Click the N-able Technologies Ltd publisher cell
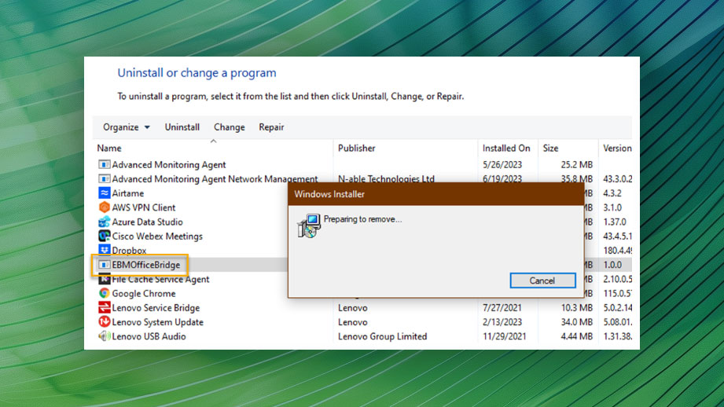Image resolution: width=724 pixels, height=407 pixels. 386,179
